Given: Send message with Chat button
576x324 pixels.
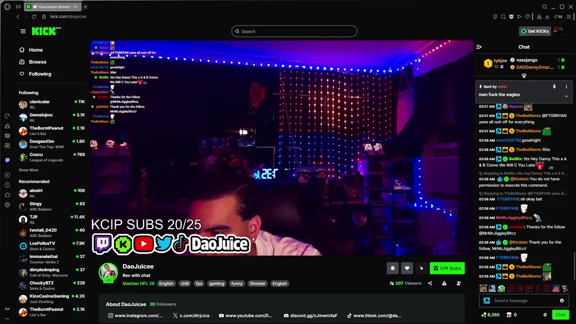Looking at the screenshot, I should click(x=560, y=315).
